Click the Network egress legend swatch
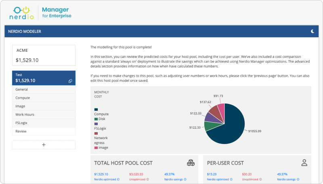The width and height of the screenshot is (323, 184). click(96, 133)
